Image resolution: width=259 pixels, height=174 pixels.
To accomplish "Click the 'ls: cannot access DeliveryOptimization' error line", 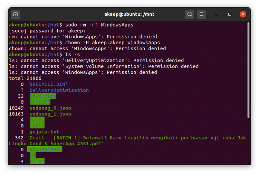I will click(96, 61).
